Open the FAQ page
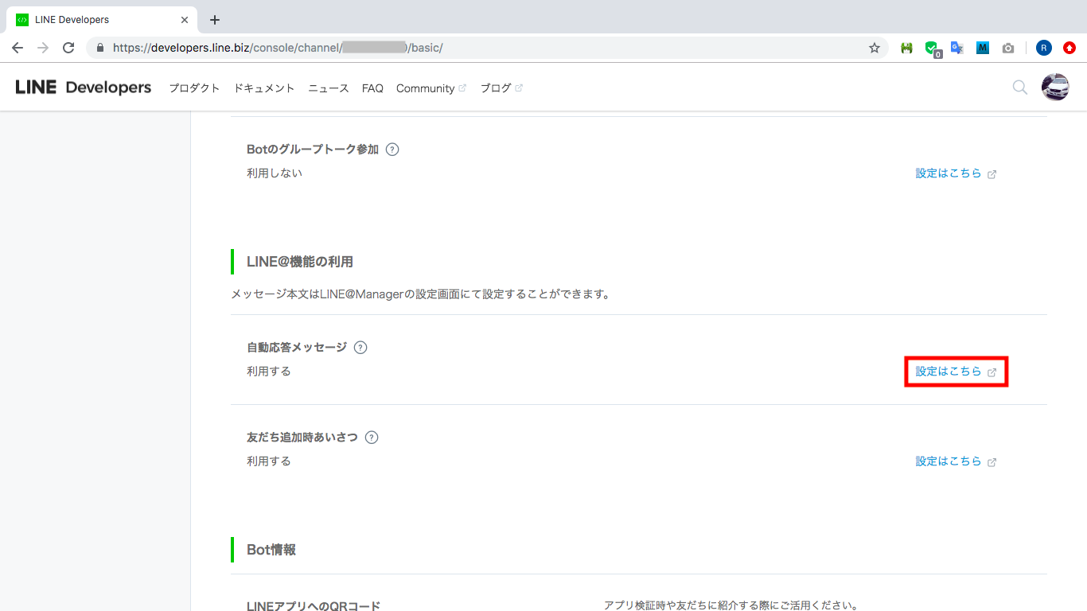 (372, 88)
